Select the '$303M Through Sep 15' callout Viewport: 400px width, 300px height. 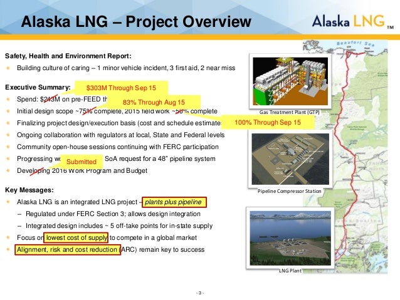(x=121, y=88)
